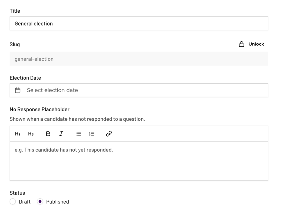Screen dimensions: 281x212
Task: Click the 'Election Date' field label
Action: pyautogui.click(x=25, y=78)
